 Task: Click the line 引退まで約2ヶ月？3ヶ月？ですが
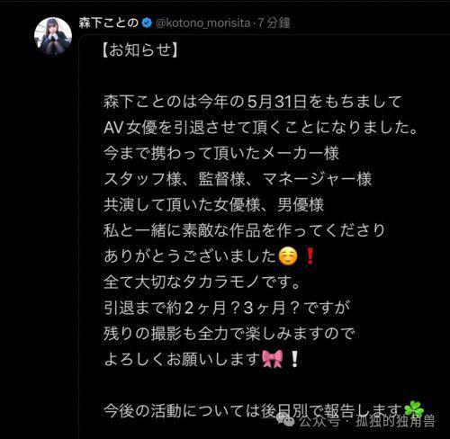click(x=227, y=308)
